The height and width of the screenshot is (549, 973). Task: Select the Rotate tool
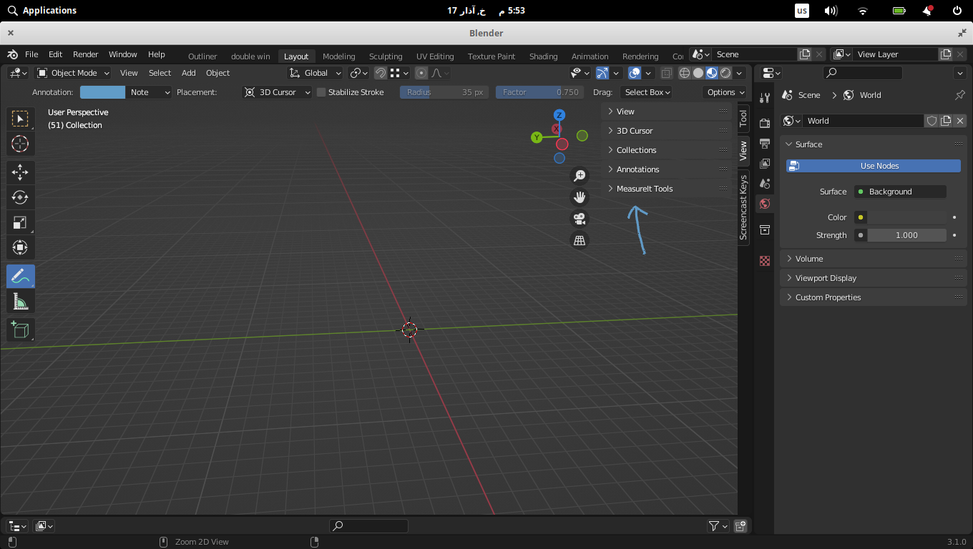click(20, 197)
